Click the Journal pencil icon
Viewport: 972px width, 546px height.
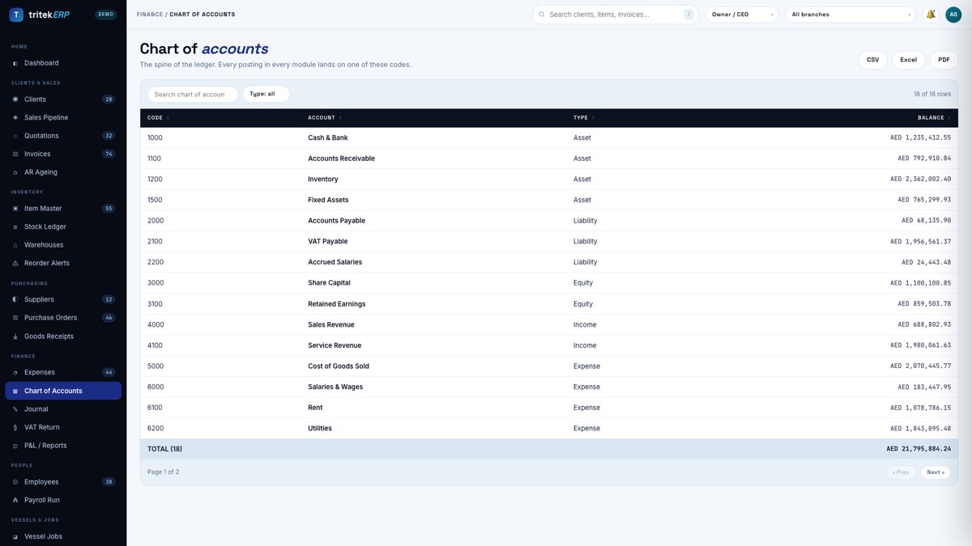click(15, 409)
